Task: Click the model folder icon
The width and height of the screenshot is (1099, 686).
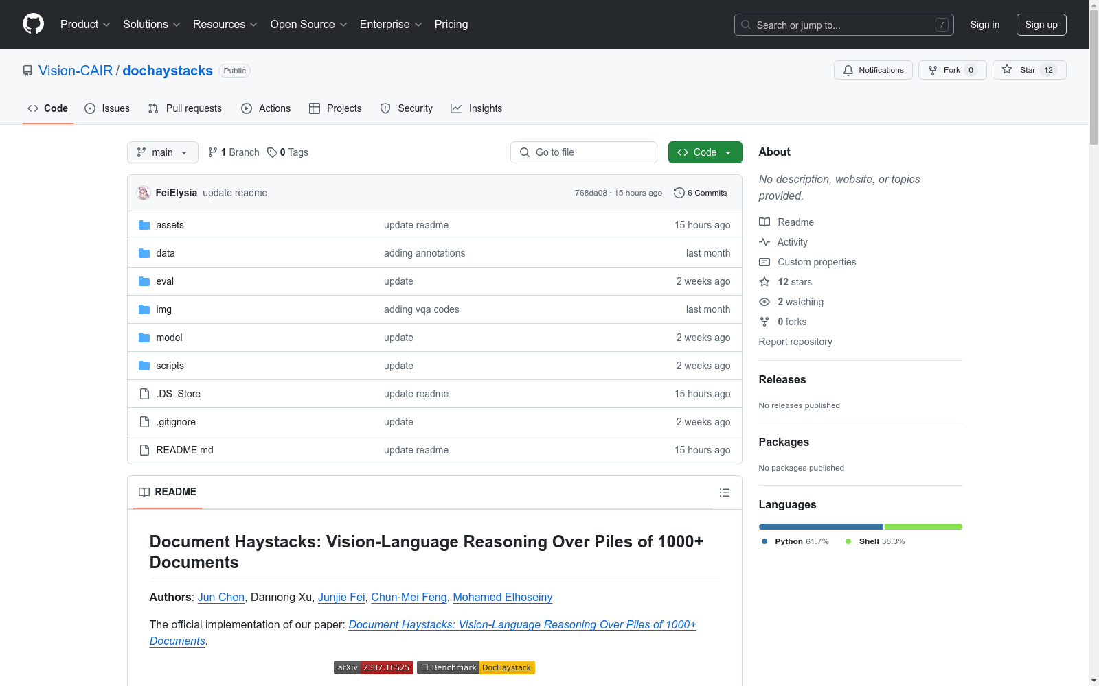Action: pos(144,338)
